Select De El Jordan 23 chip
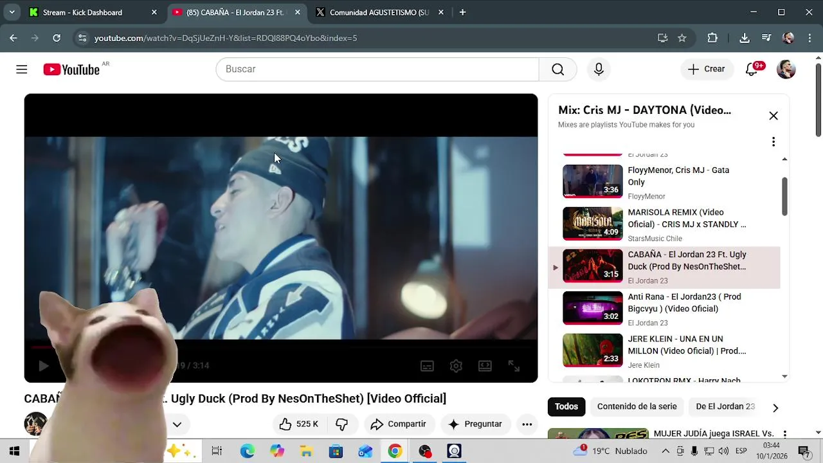This screenshot has width=823, height=463. click(x=725, y=406)
